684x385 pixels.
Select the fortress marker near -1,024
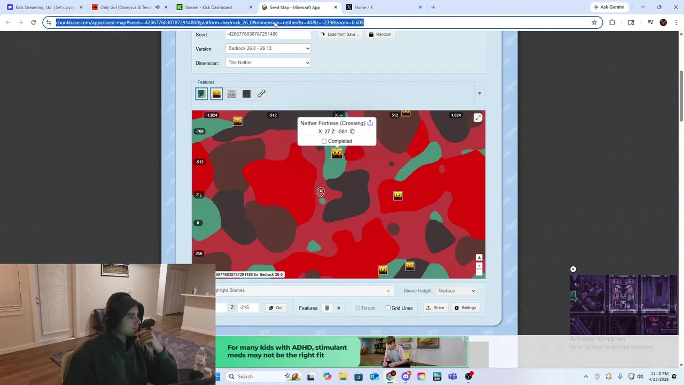(x=237, y=121)
